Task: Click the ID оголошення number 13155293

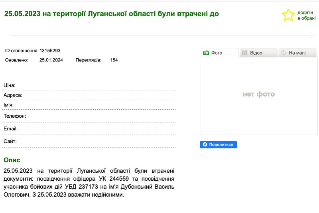Action: 50,51
